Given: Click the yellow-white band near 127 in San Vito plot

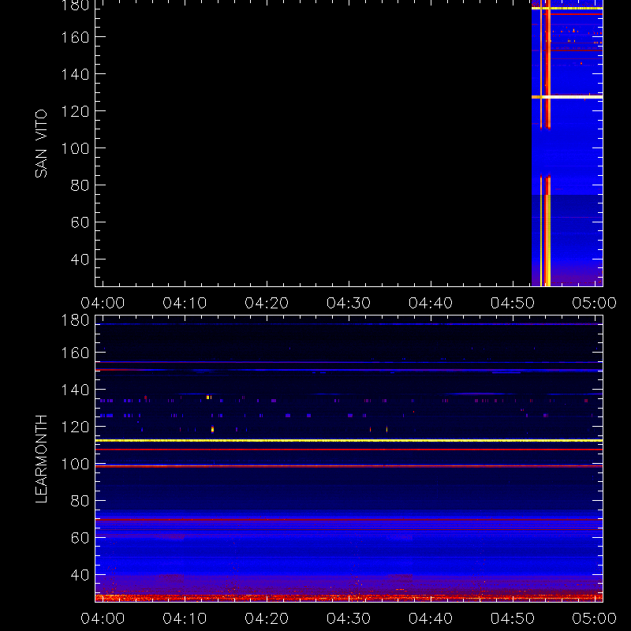Looking at the screenshot, I should tap(567, 97).
